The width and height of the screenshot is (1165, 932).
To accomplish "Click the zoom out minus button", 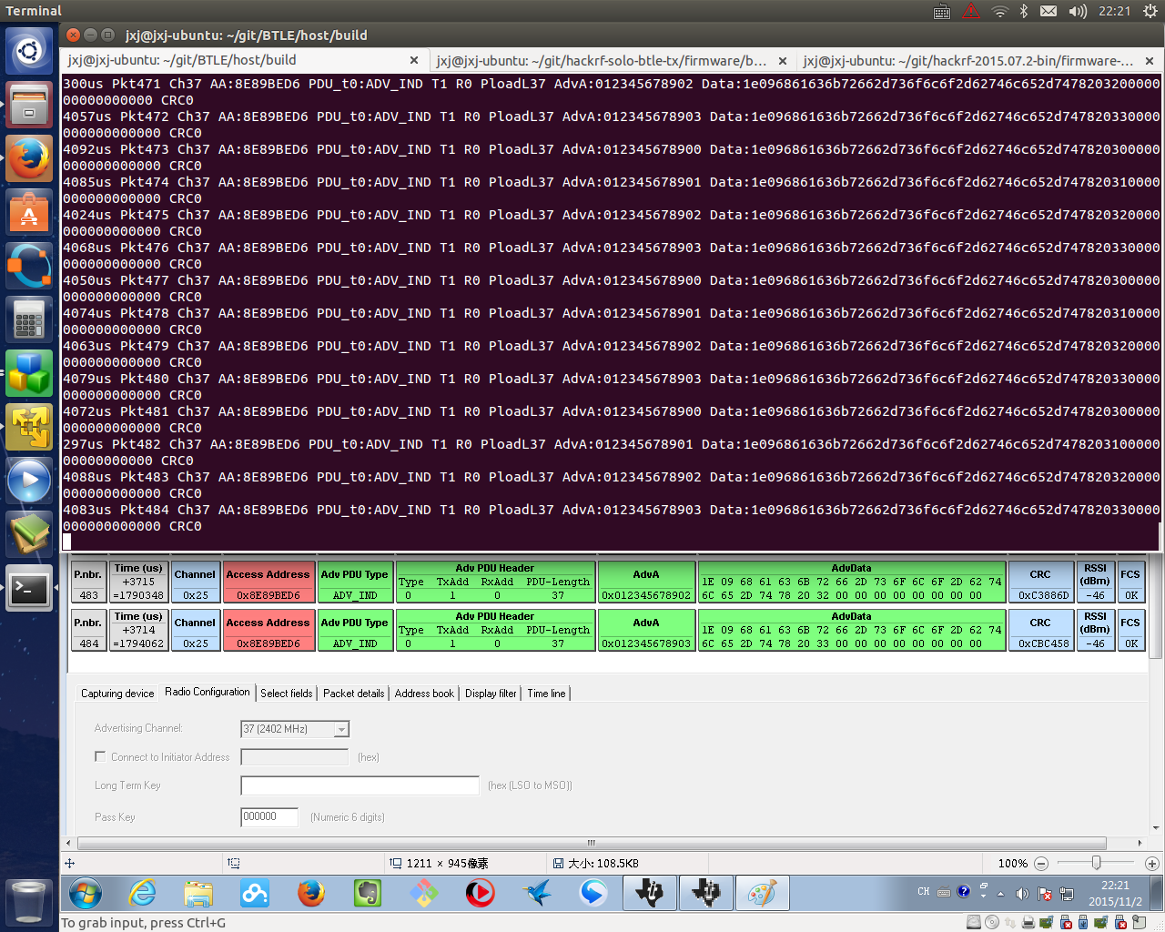I will (x=1041, y=863).
